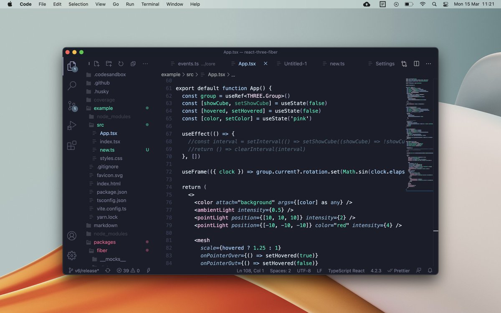
Task: Expand the __mocks__ folder
Action: pyautogui.click(x=112, y=259)
